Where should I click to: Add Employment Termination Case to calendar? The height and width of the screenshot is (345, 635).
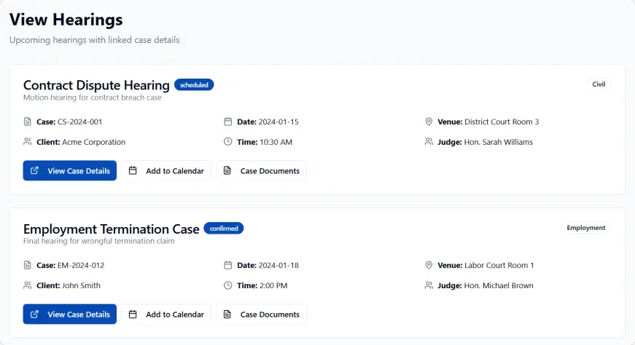point(166,314)
